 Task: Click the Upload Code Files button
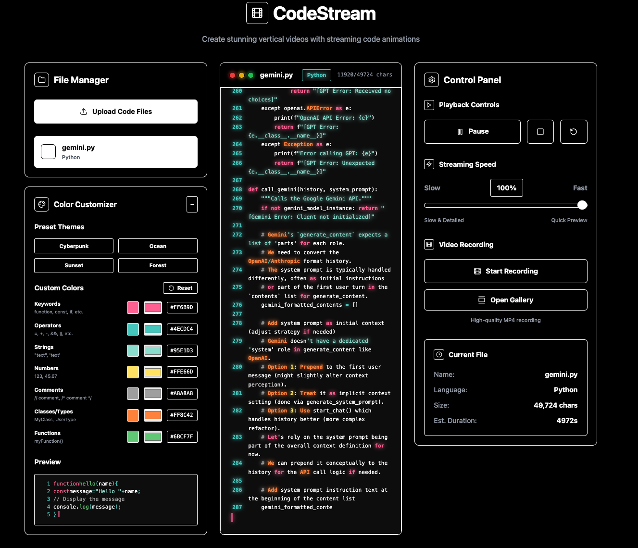coord(115,111)
